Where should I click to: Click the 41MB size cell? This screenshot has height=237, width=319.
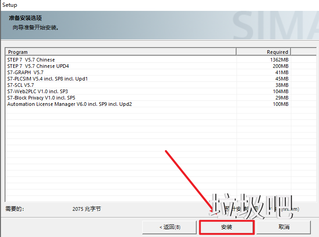pos(282,72)
